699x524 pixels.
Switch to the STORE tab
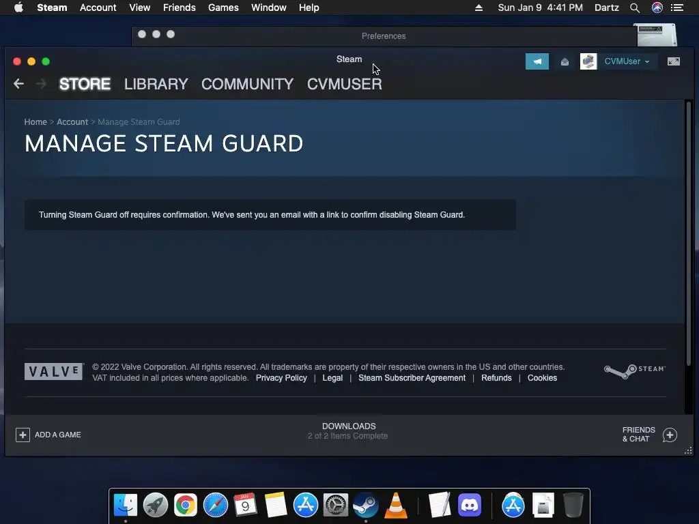click(x=85, y=84)
